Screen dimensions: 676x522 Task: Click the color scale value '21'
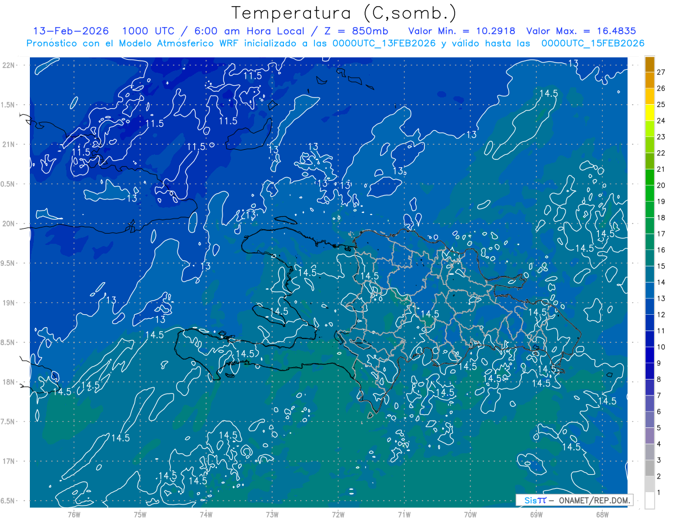click(661, 169)
